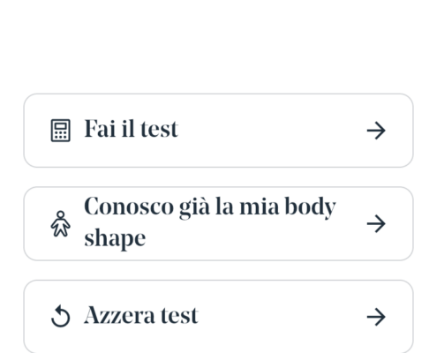Choose the Azzera test option

219,317
